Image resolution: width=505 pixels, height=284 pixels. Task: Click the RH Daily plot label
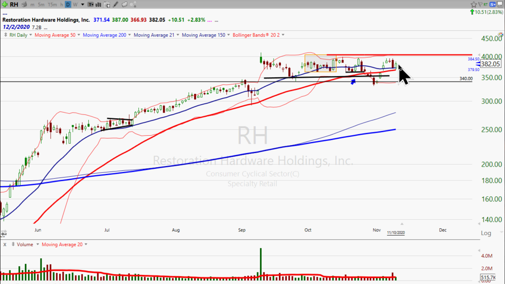point(18,35)
